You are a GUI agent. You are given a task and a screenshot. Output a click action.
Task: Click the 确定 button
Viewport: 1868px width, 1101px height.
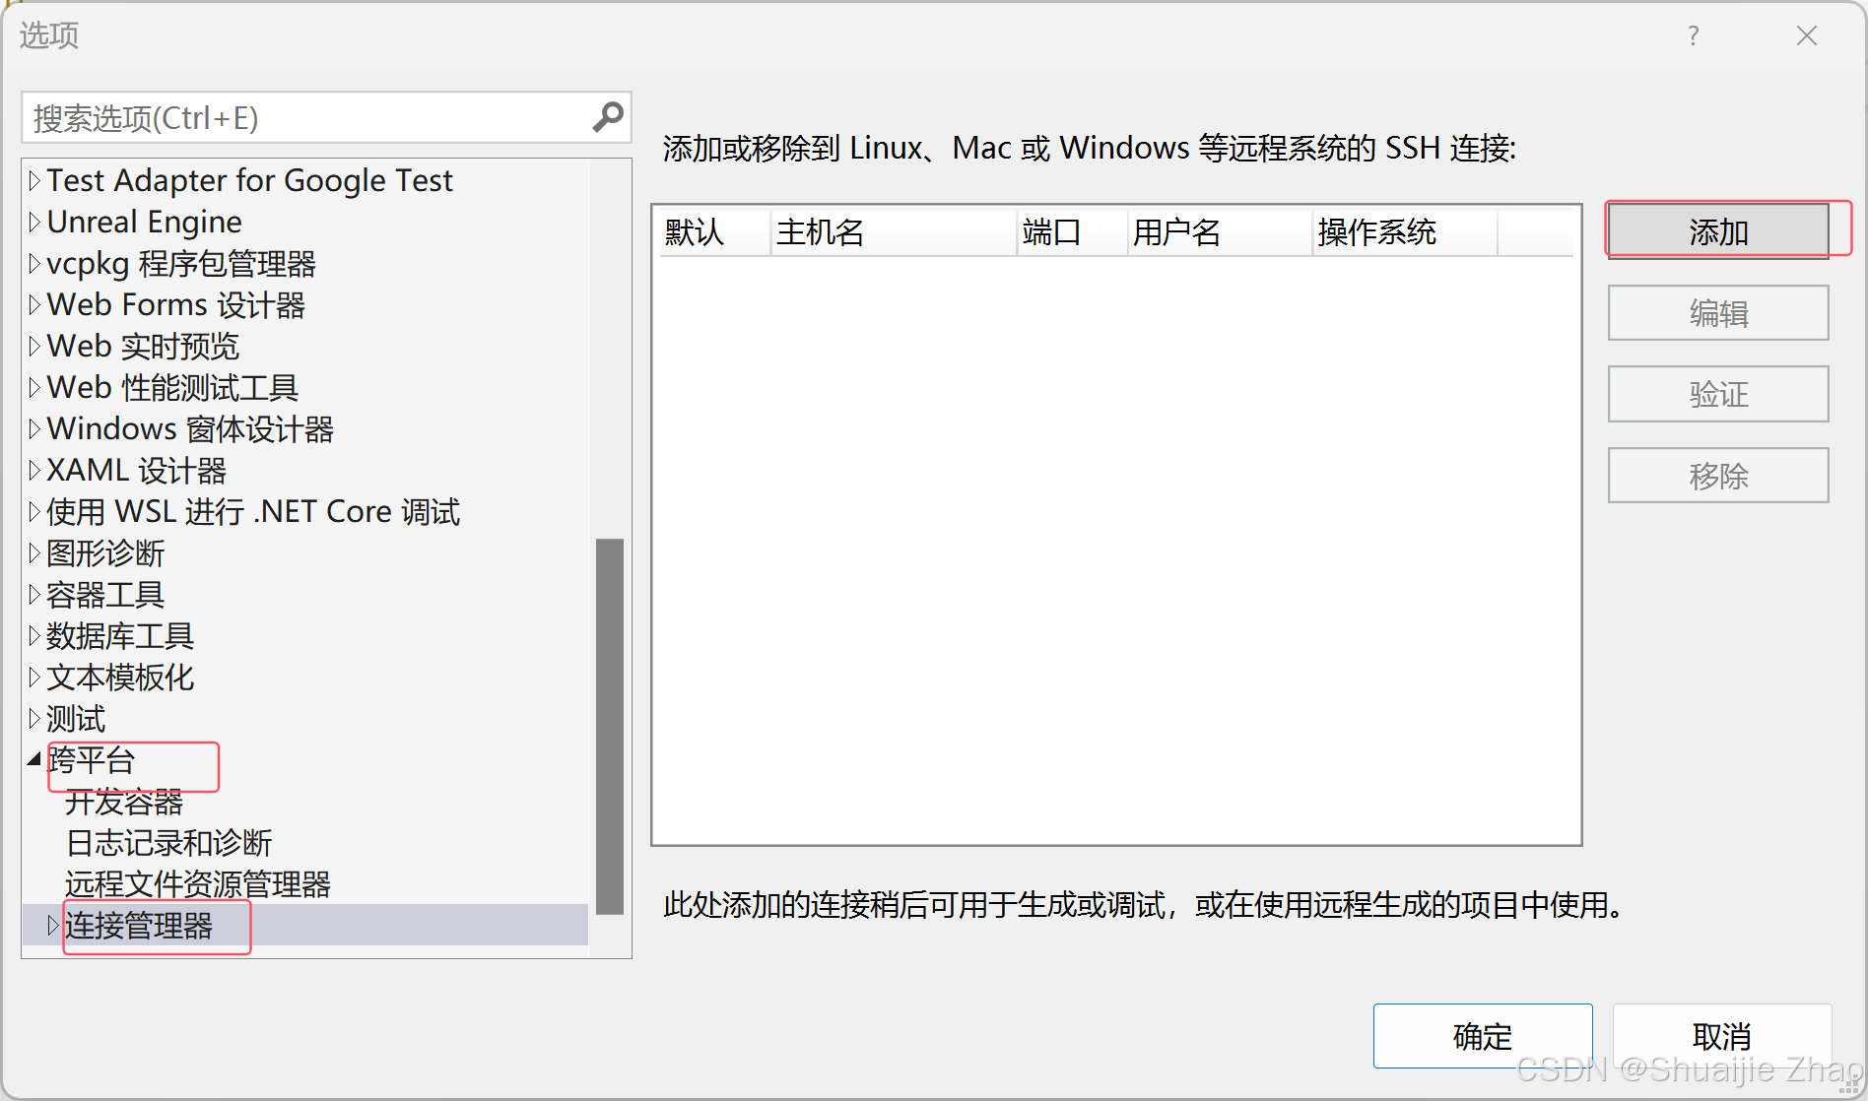click(x=1483, y=1036)
